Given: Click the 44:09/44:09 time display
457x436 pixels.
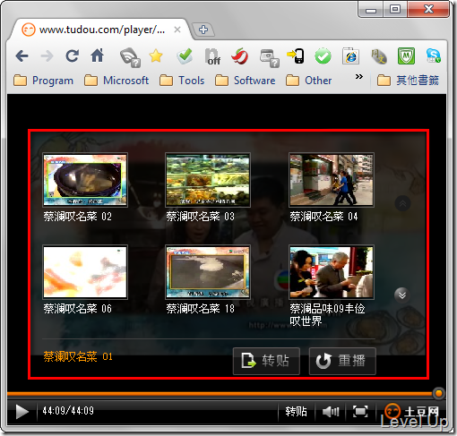Looking at the screenshot, I should pyautogui.click(x=68, y=411).
